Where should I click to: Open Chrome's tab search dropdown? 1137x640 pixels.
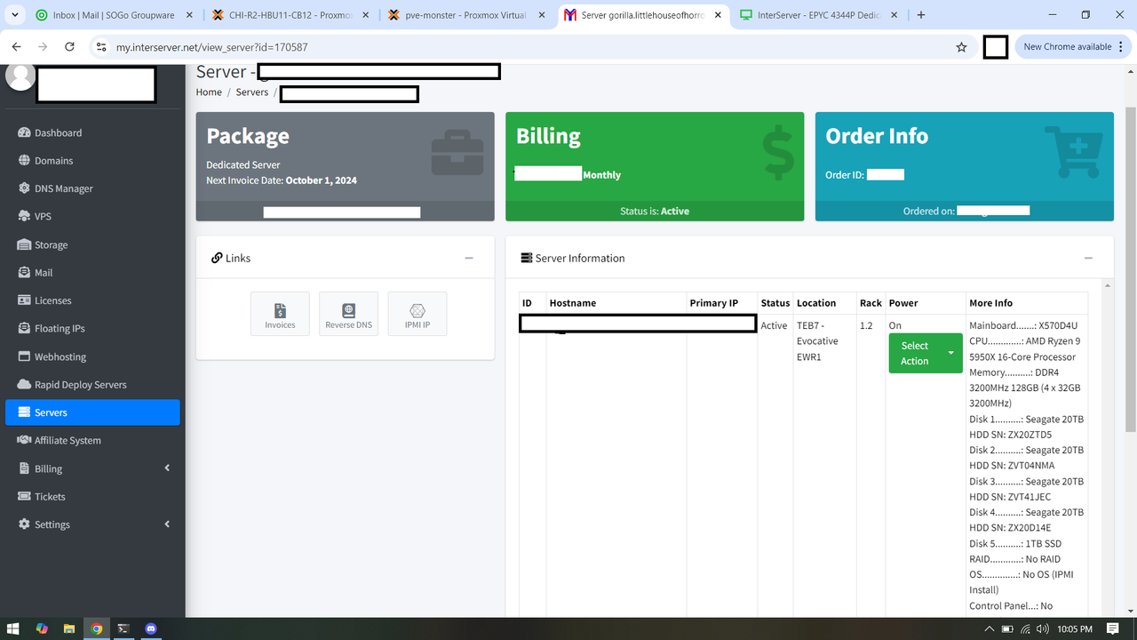point(16,15)
